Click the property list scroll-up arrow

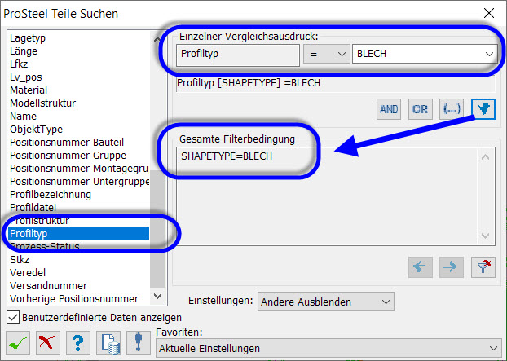pos(158,39)
